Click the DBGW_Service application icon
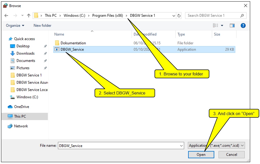The height and width of the screenshot is (164, 260). (x=57, y=49)
